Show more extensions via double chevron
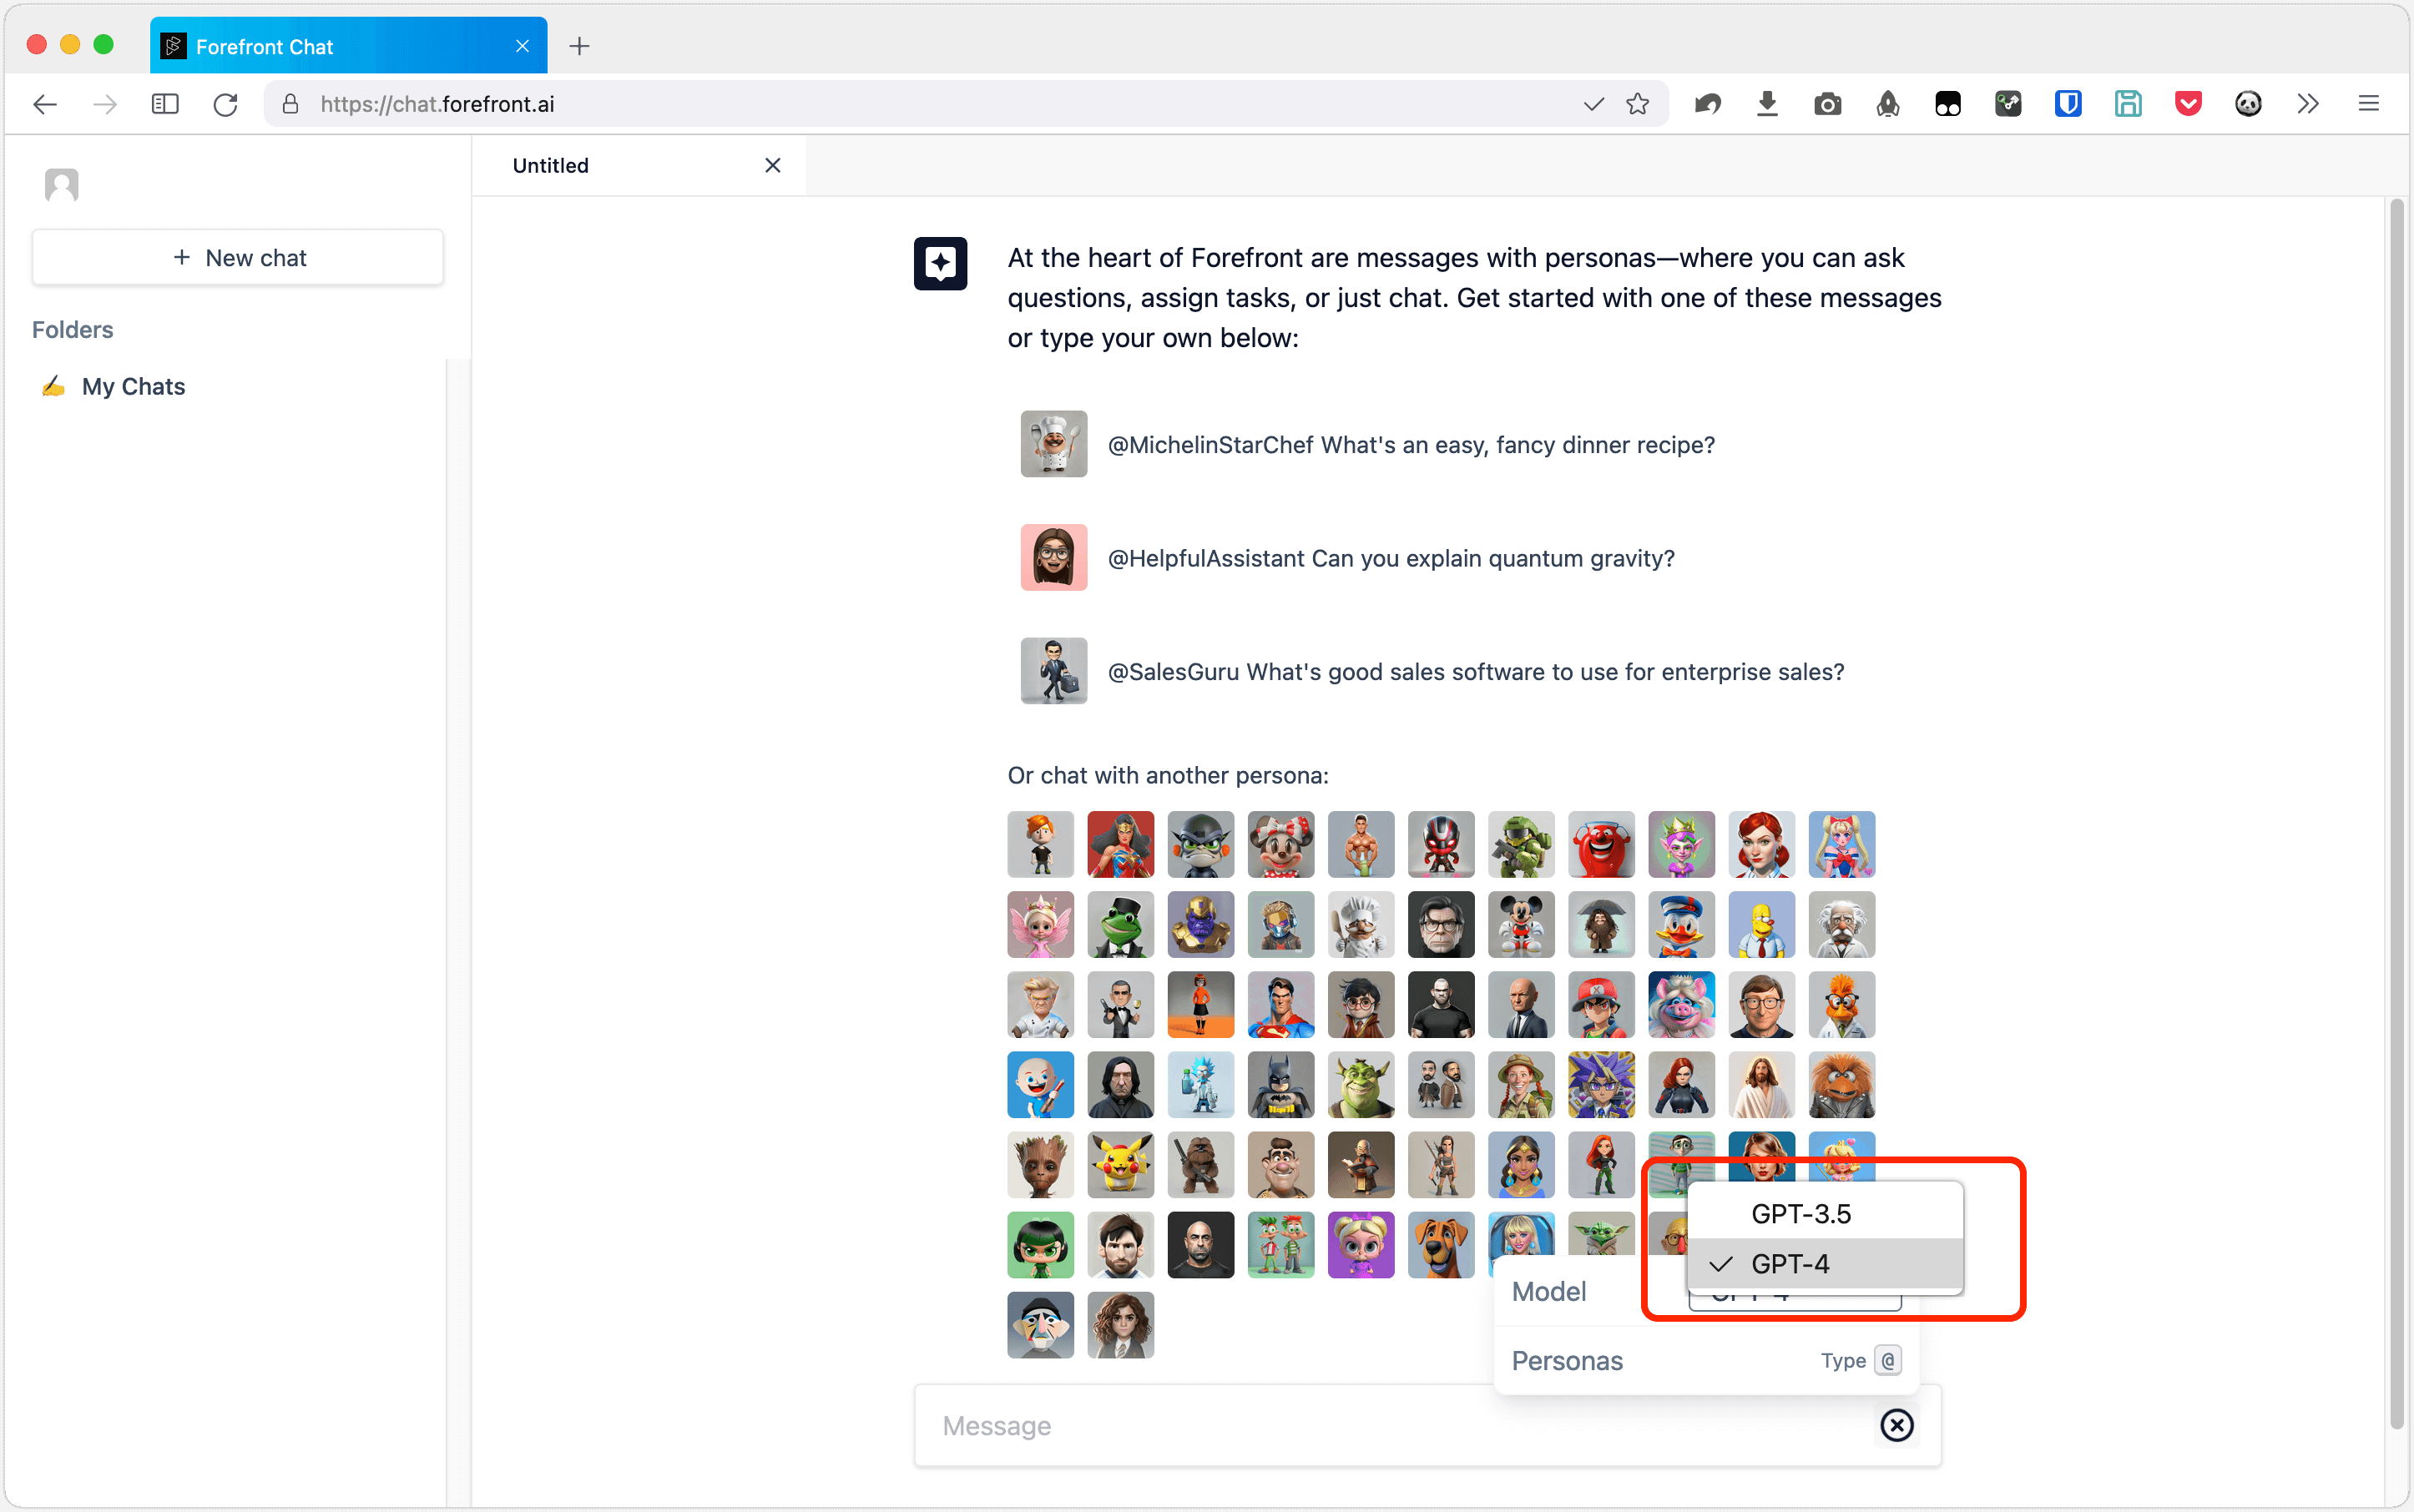The height and width of the screenshot is (1512, 2414). point(2308,104)
